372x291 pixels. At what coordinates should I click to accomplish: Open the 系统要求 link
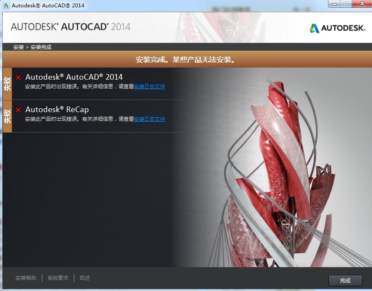(58, 278)
